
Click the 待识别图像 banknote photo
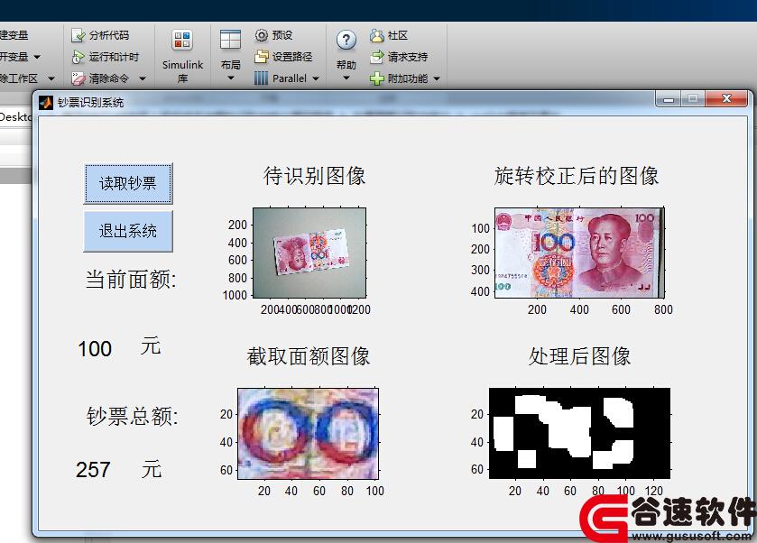pos(309,253)
